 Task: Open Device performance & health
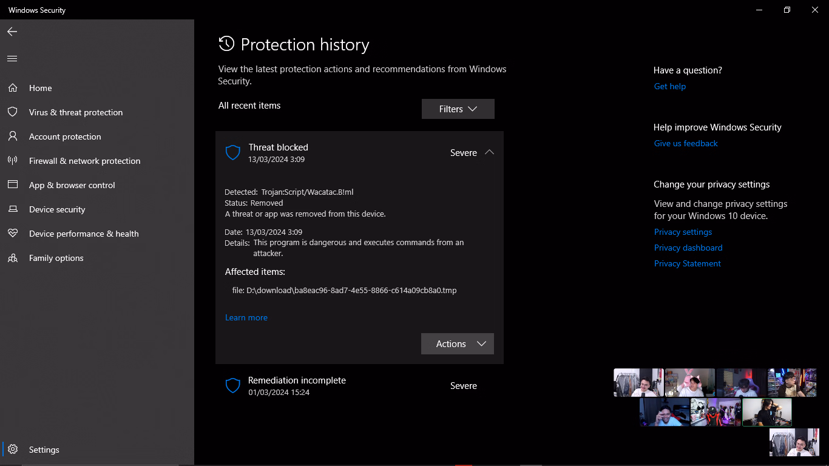[x=97, y=234]
